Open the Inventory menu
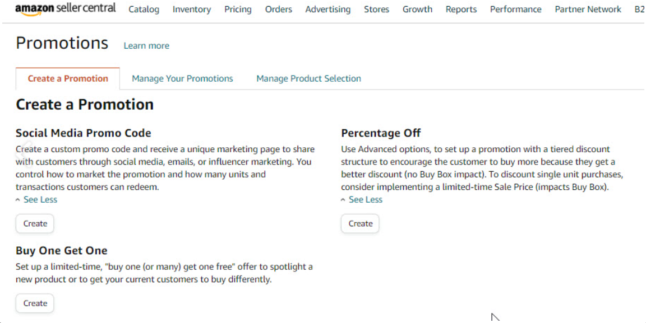The image size is (646, 323). [192, 10]
